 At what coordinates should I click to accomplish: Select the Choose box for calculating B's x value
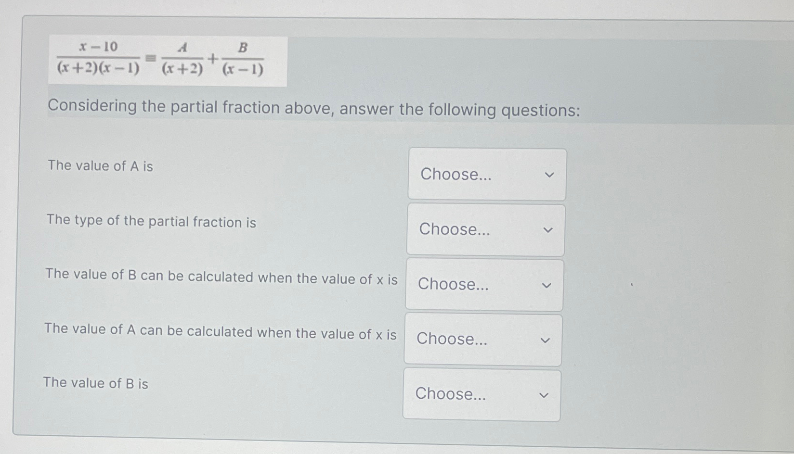pos(484,285)
